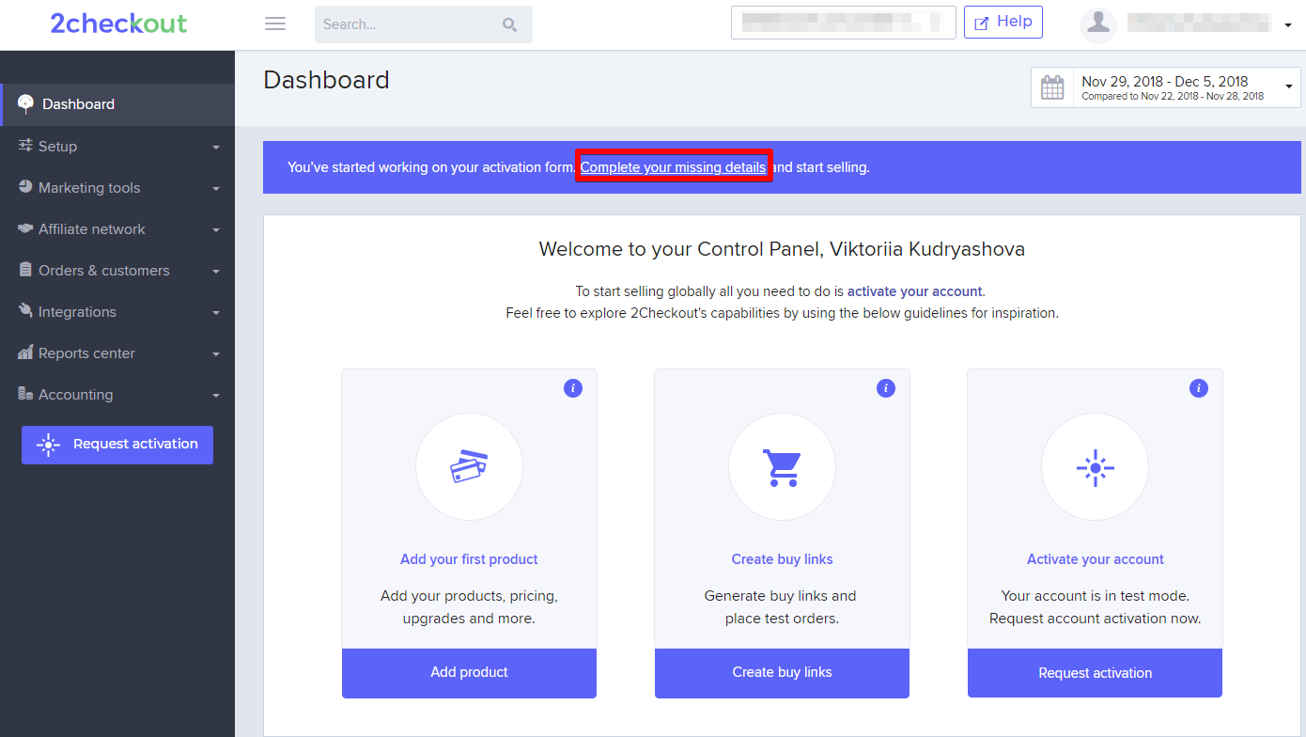Image resolution: width=1306 pixels, height=737 pixels.
Task: Click the Dashboard sidebar icon
Action: pos(26,104)
